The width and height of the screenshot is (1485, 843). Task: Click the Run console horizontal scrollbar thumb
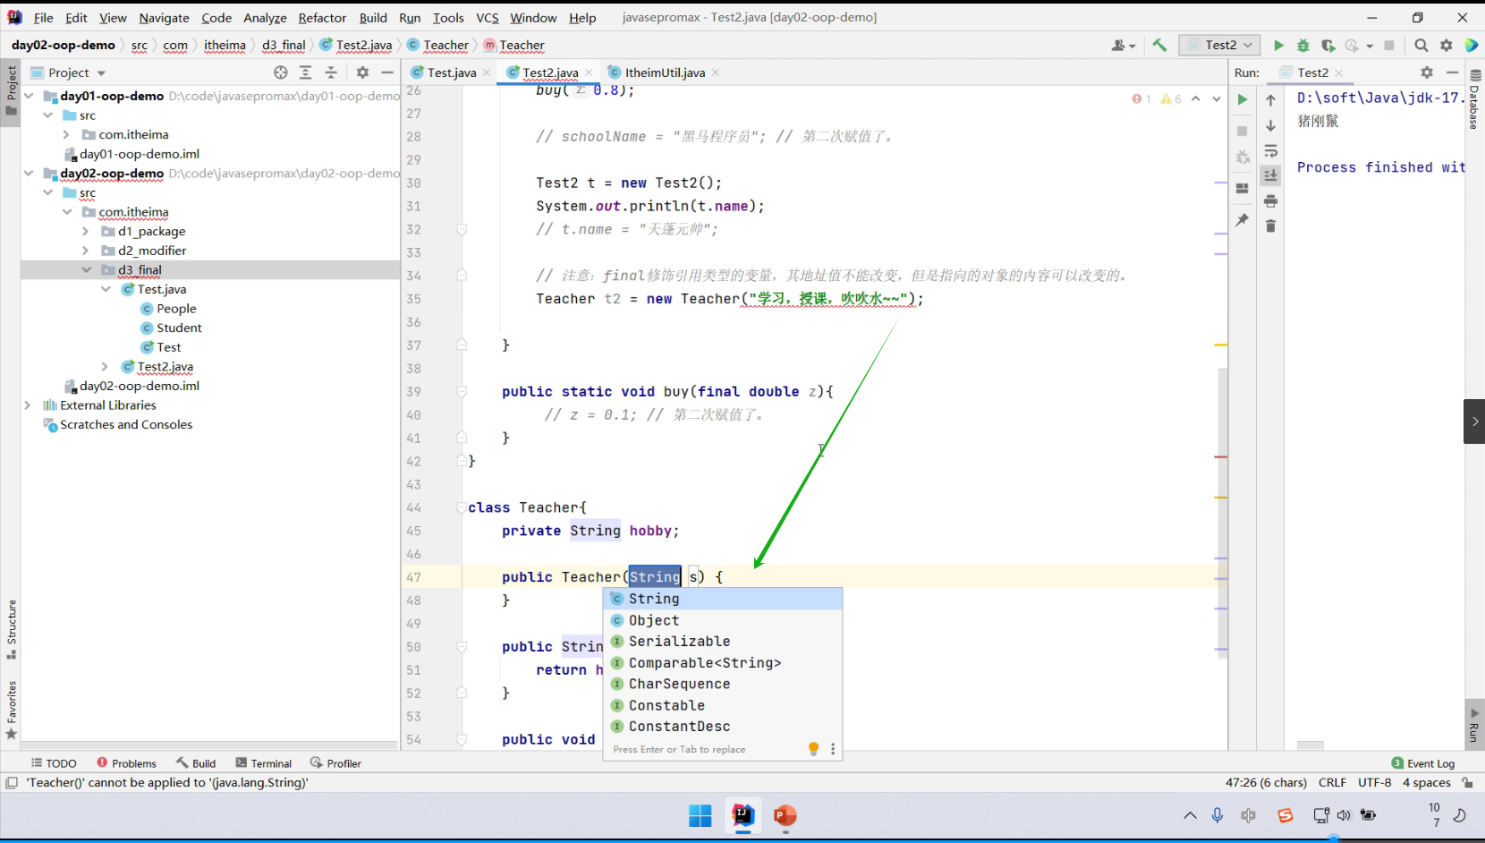click(1311, 745)
